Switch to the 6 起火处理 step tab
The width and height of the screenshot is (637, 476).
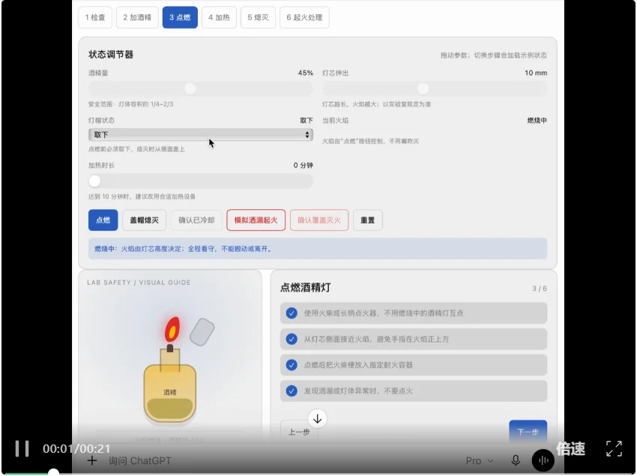click(x=304, y=17)
